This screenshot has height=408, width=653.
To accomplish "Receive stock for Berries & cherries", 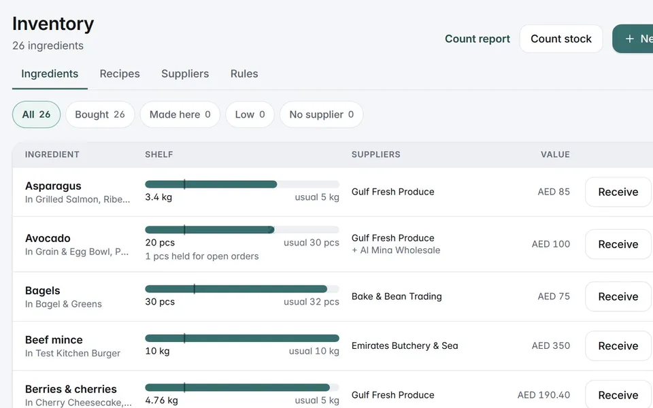I will [618, 394].
